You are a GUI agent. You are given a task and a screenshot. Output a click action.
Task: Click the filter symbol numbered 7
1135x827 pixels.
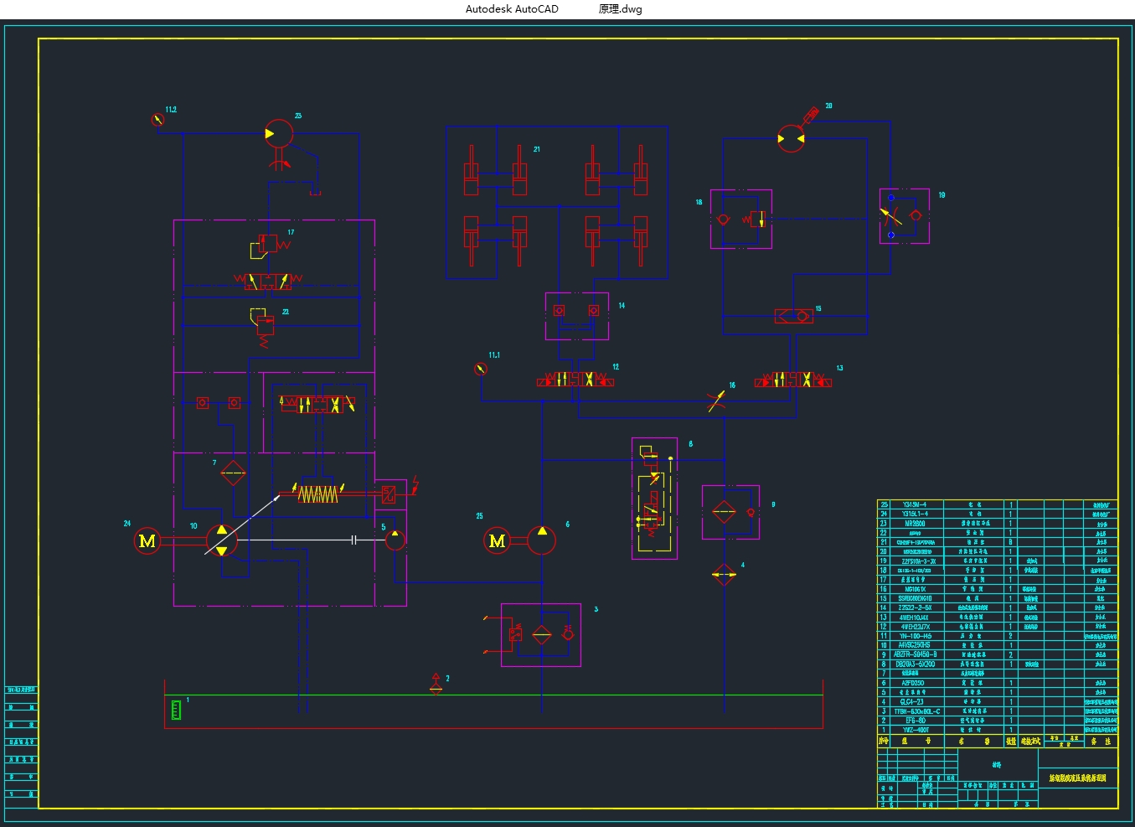(233, 473)
